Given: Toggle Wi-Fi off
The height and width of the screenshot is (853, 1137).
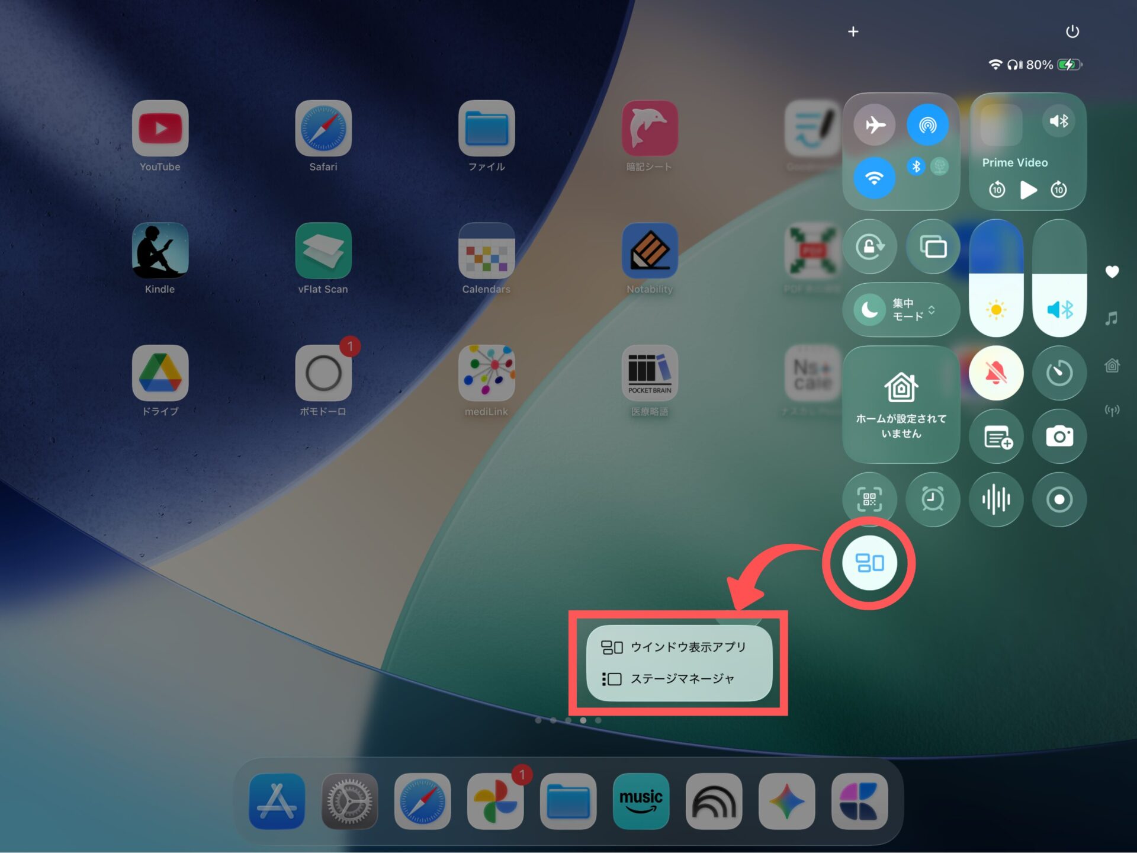Looking at the screenshot, I should 874,178.
